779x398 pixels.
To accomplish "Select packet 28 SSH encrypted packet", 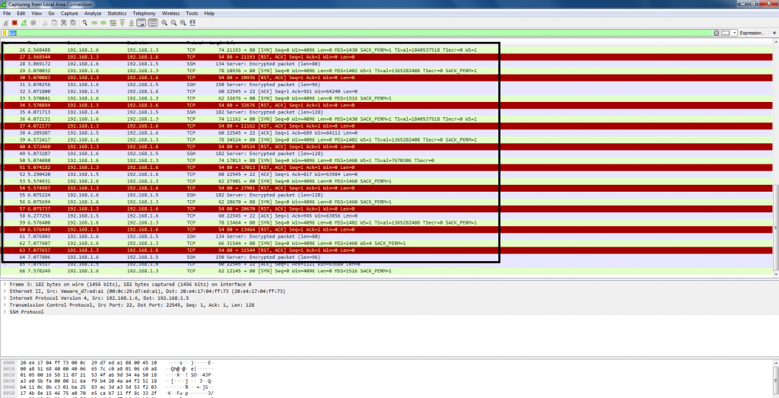I will point(387,64).
